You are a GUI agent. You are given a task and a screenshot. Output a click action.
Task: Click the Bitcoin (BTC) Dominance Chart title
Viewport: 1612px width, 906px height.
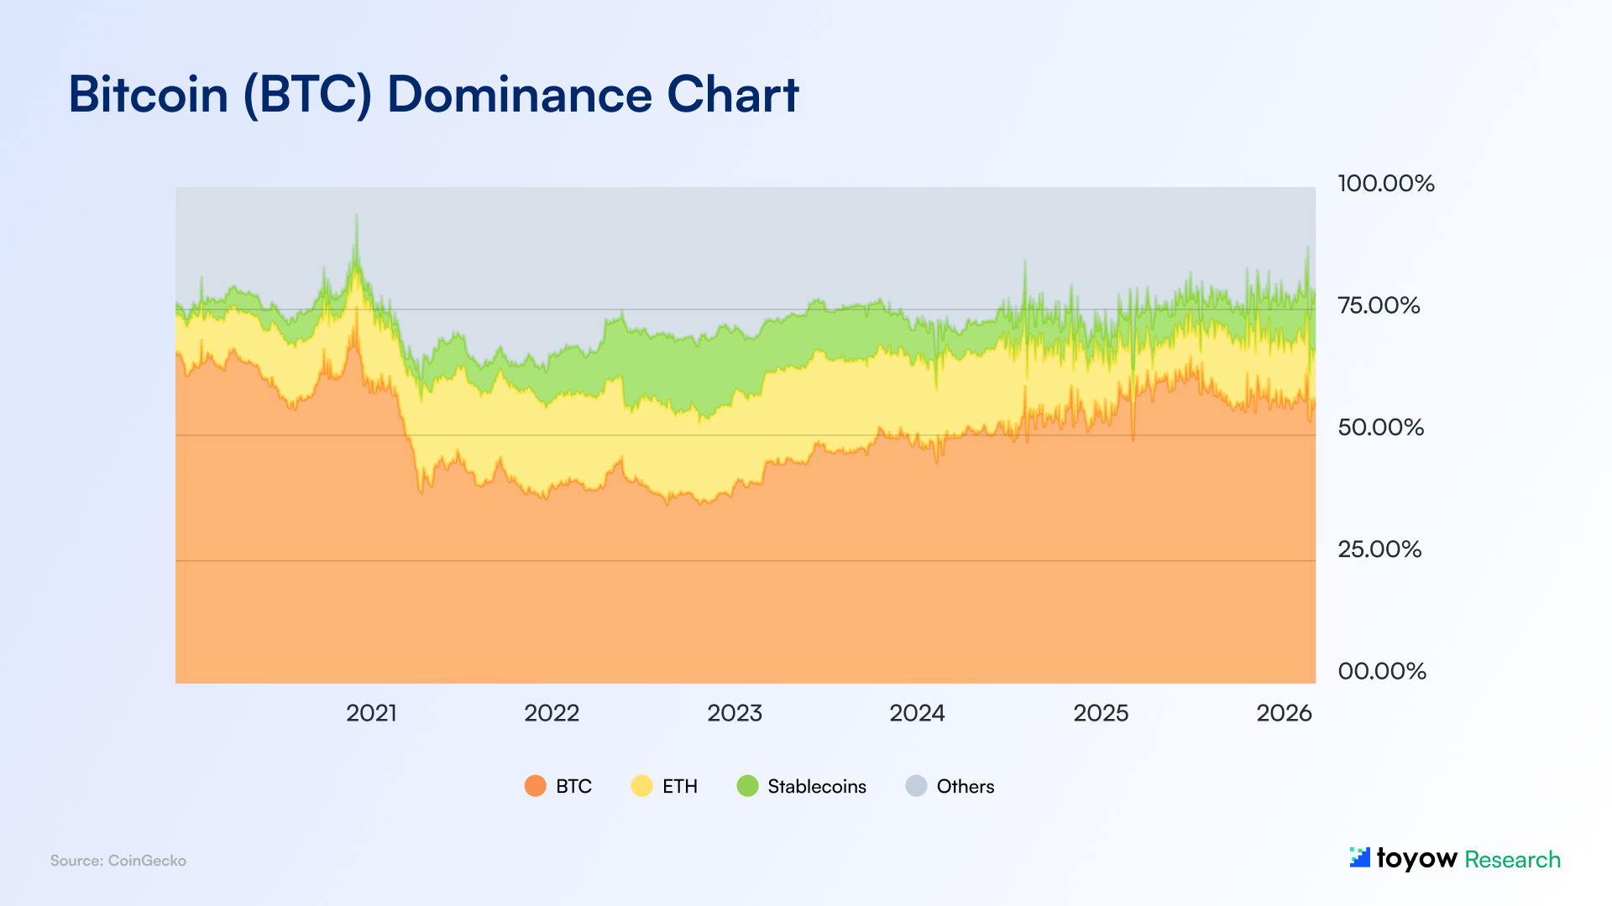(433, 94)
